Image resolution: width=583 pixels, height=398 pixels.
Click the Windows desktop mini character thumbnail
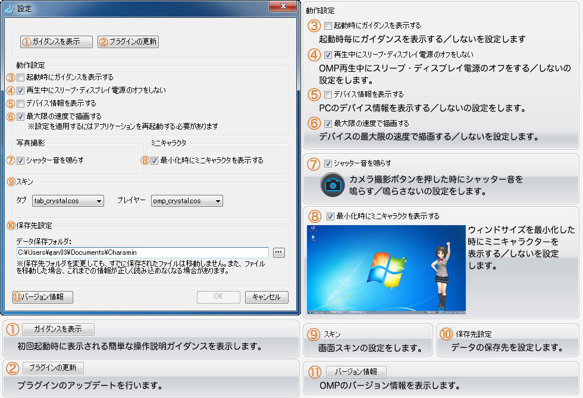pos(386,270)
